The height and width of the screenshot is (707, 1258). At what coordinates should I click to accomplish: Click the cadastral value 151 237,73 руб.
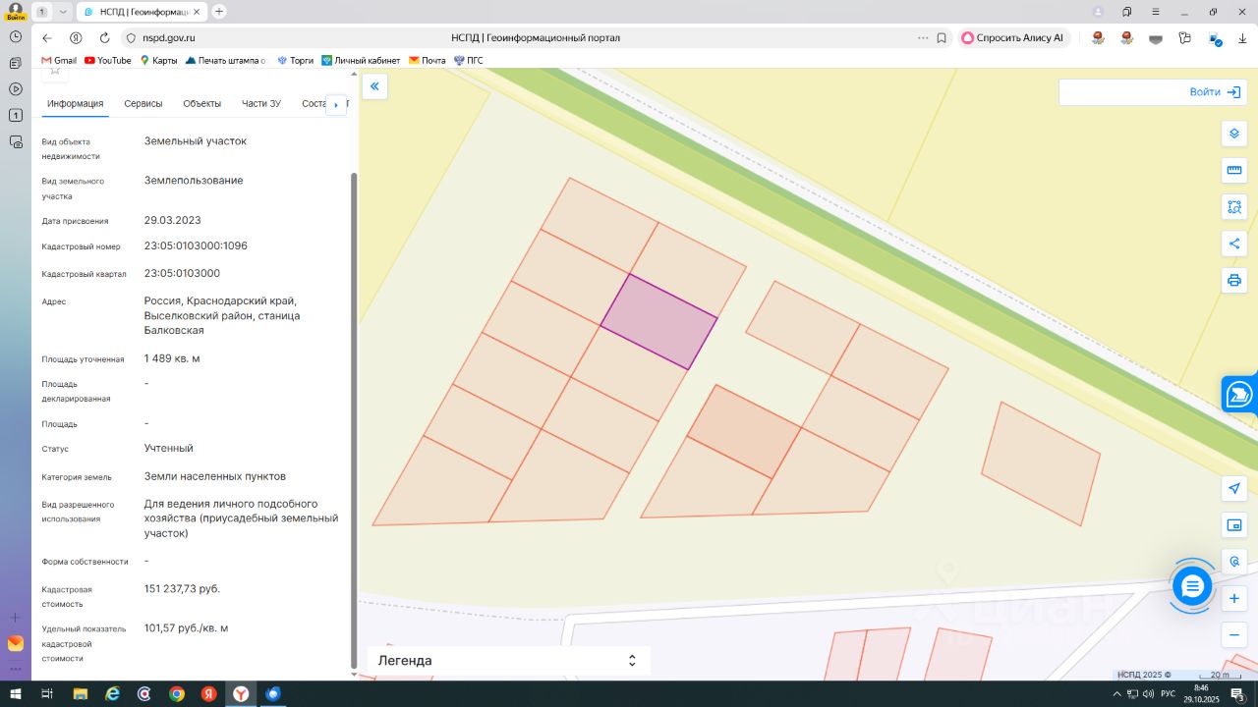point(182,589)
